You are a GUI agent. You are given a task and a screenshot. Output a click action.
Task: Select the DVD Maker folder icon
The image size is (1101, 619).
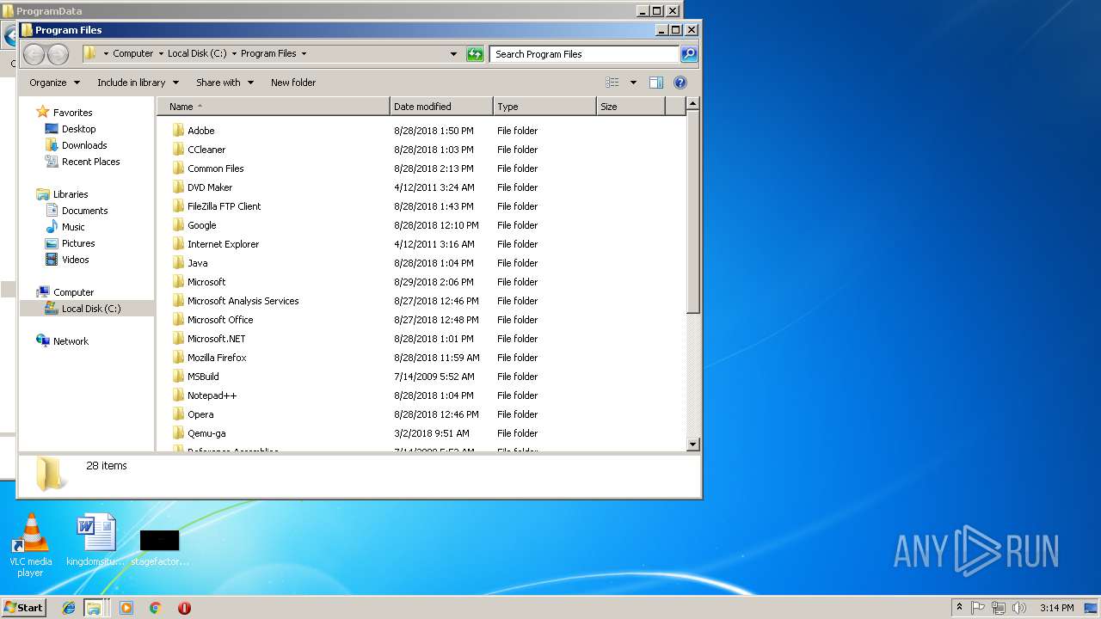click(178, 187)
